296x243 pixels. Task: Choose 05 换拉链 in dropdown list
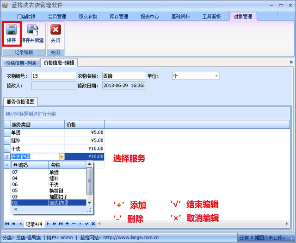49,191
